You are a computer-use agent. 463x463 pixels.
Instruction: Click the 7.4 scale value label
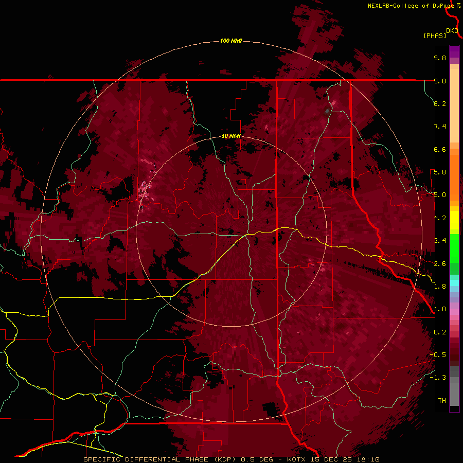[x=440, y=127]
